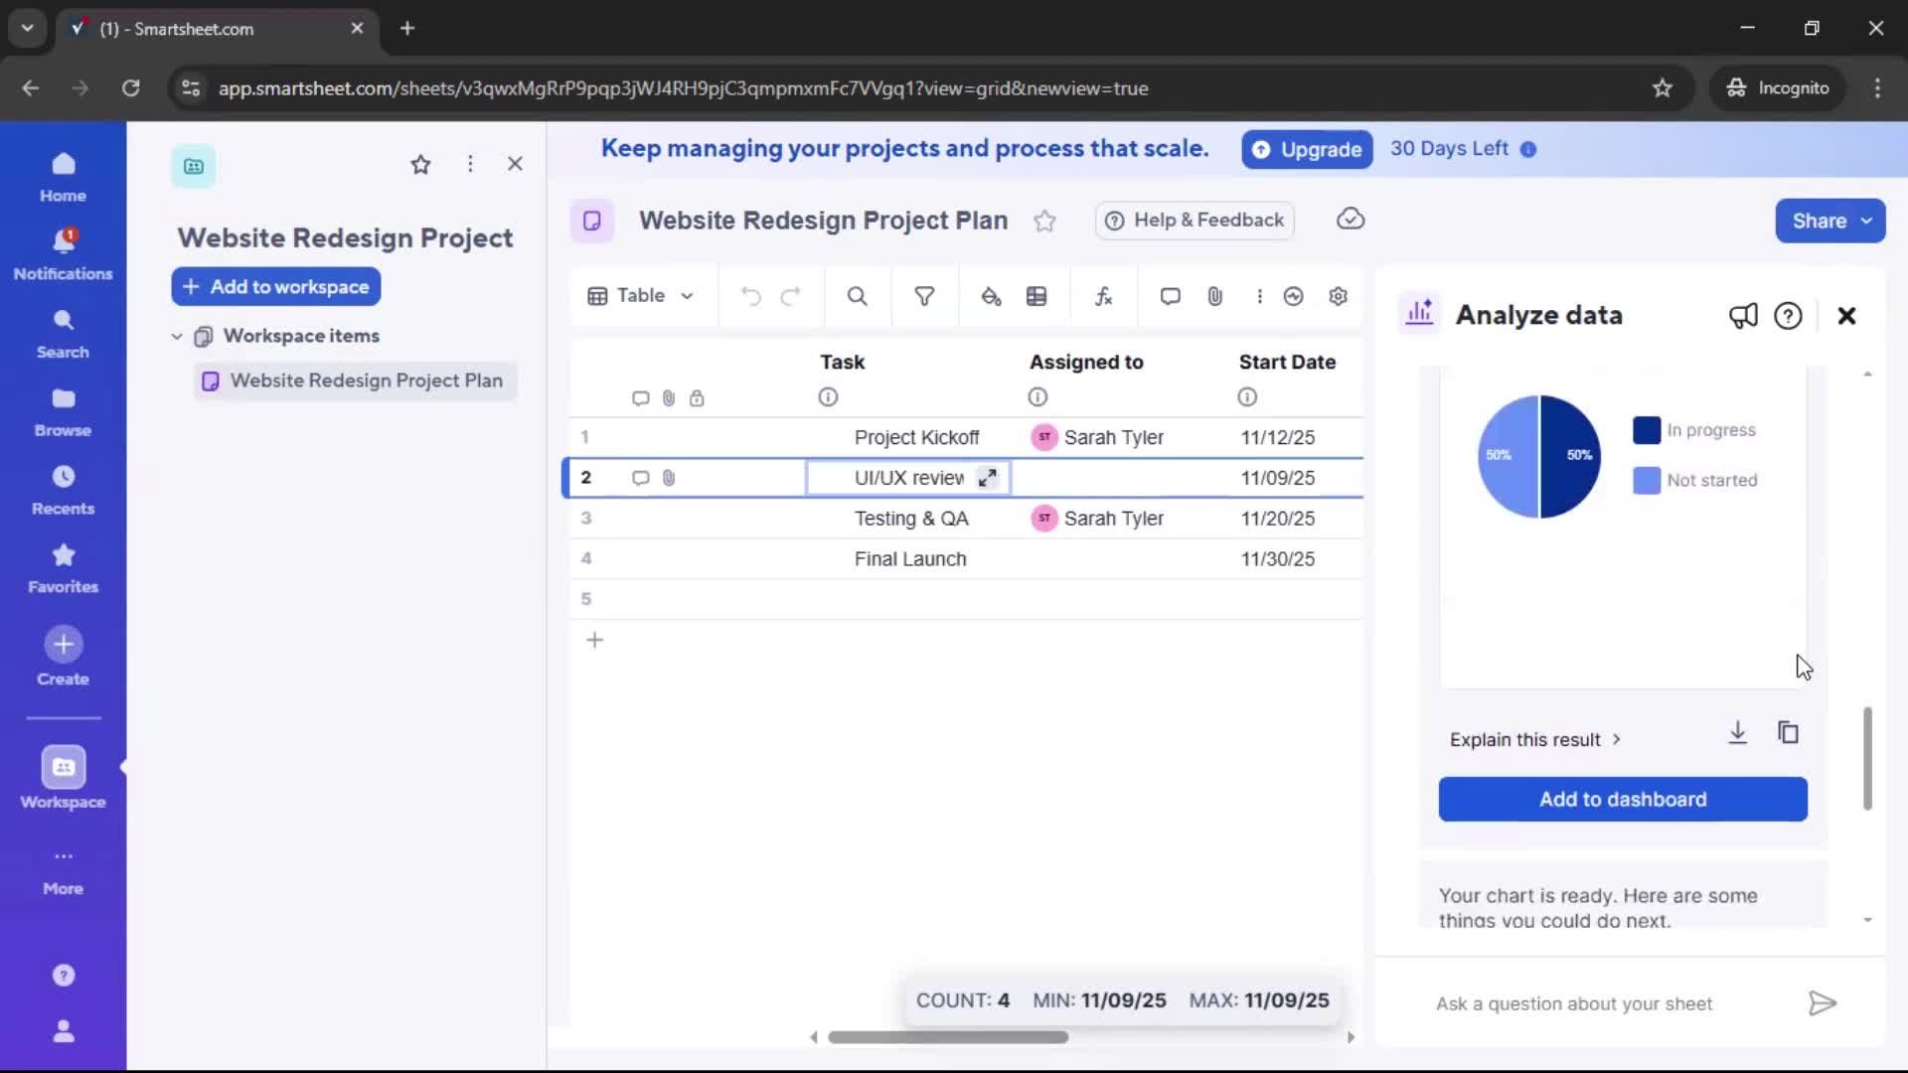The image size is (1908, 1073).
Task: Star the Website Redesign Project Plan sheet
Action: coord(1045,221)
